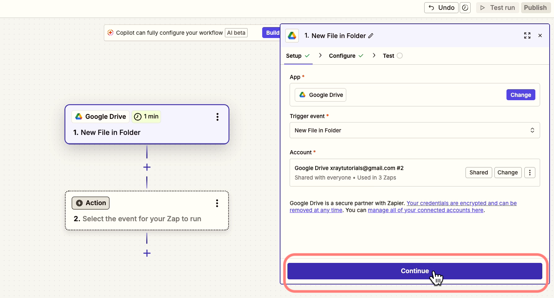Open the version history clock icon
This screenshot has width=554, height=298.
(x=465, y=8)
